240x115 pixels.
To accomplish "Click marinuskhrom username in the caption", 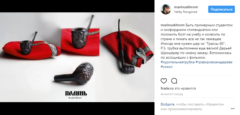I will 171,25.
